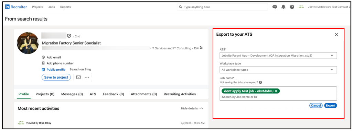Click the 'Type anything here' search field

[x=222, y=7]
